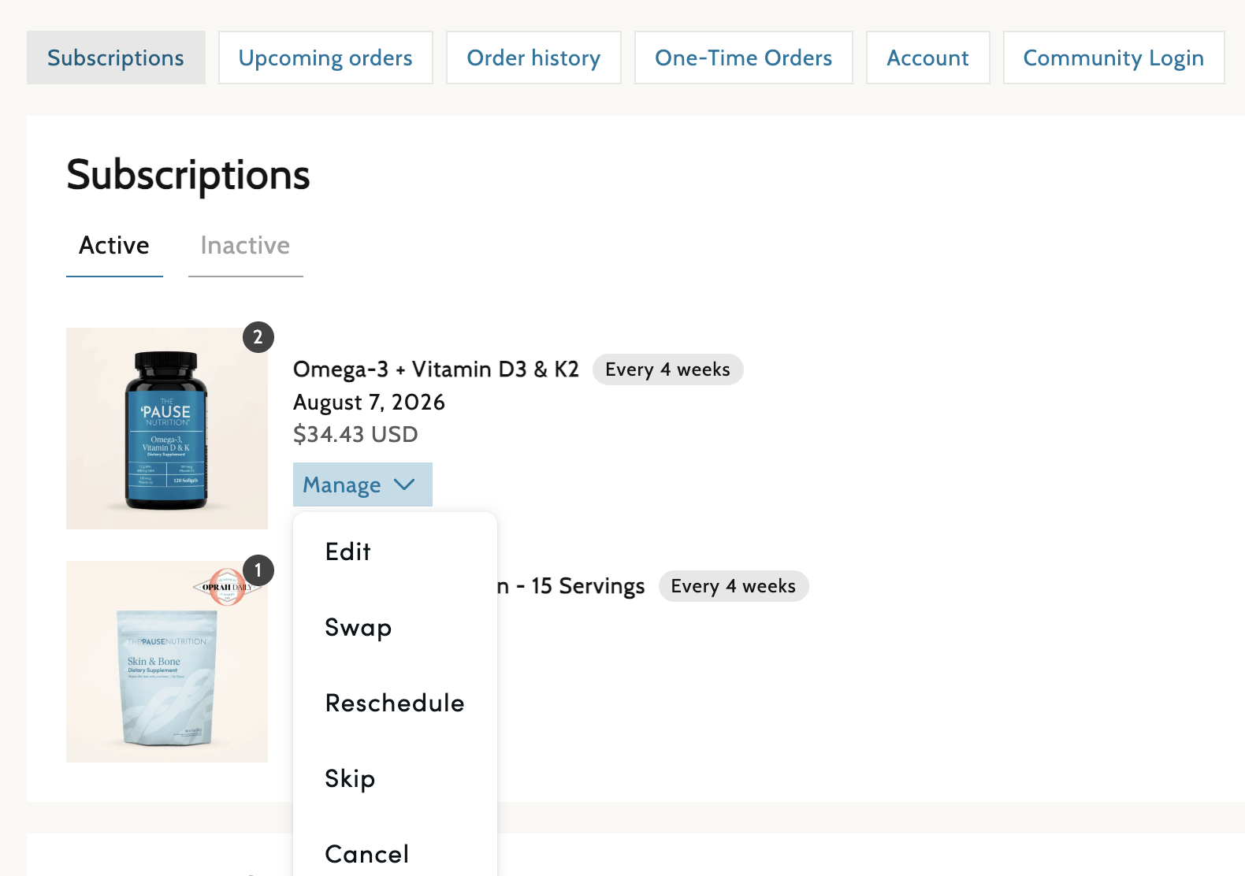This screenshot has width=1245, height=876.
Task: Click the quantity badge 2 on Omega-3 image
Action: pyautogui.click(x=258, y=337)
